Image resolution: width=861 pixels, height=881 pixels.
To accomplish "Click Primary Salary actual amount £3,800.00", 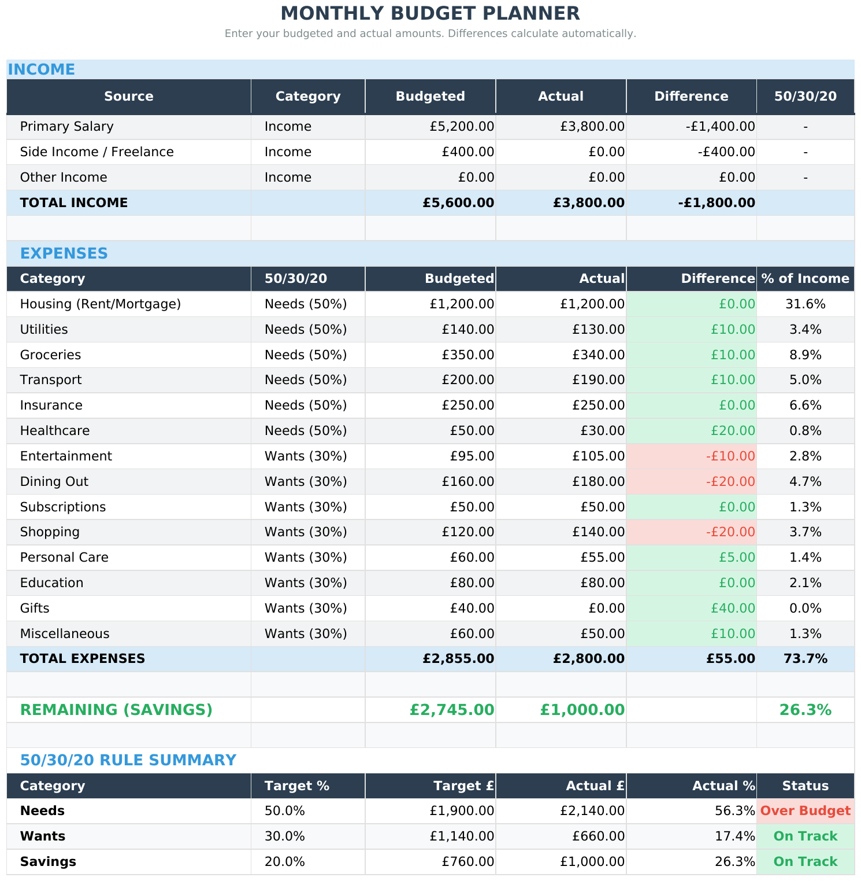I will (561, 127).
